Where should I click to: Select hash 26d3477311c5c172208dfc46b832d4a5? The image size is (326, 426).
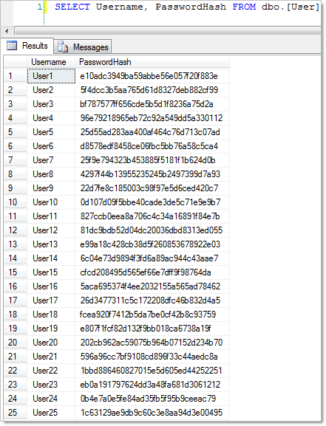[x=152, y=300]
